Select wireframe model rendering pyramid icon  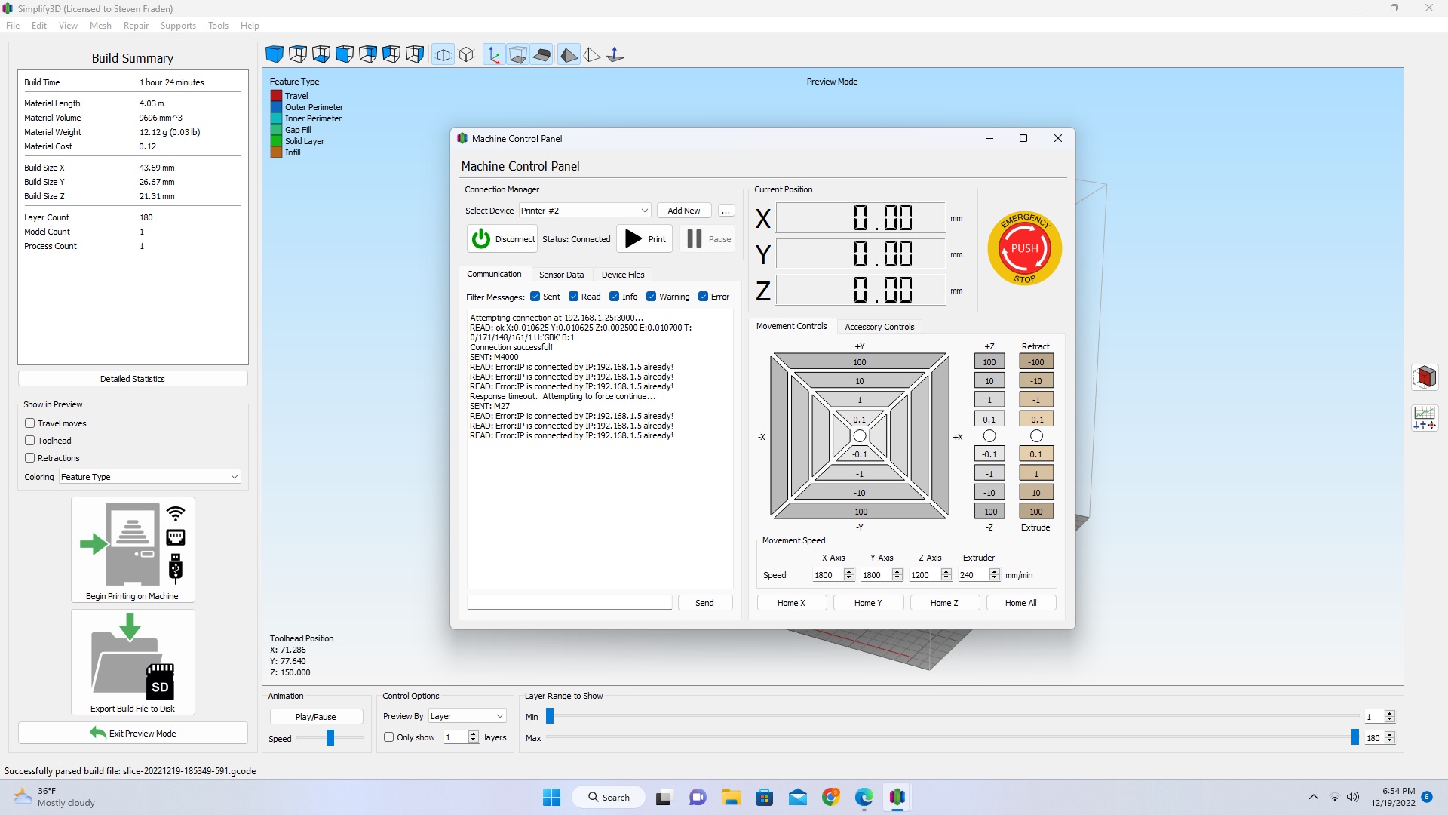click(x=592, y=54)
